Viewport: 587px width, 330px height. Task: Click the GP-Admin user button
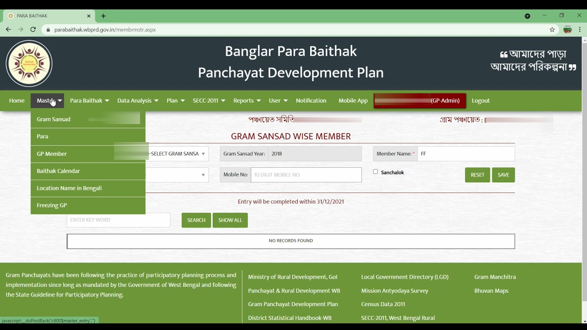(420, 100)
